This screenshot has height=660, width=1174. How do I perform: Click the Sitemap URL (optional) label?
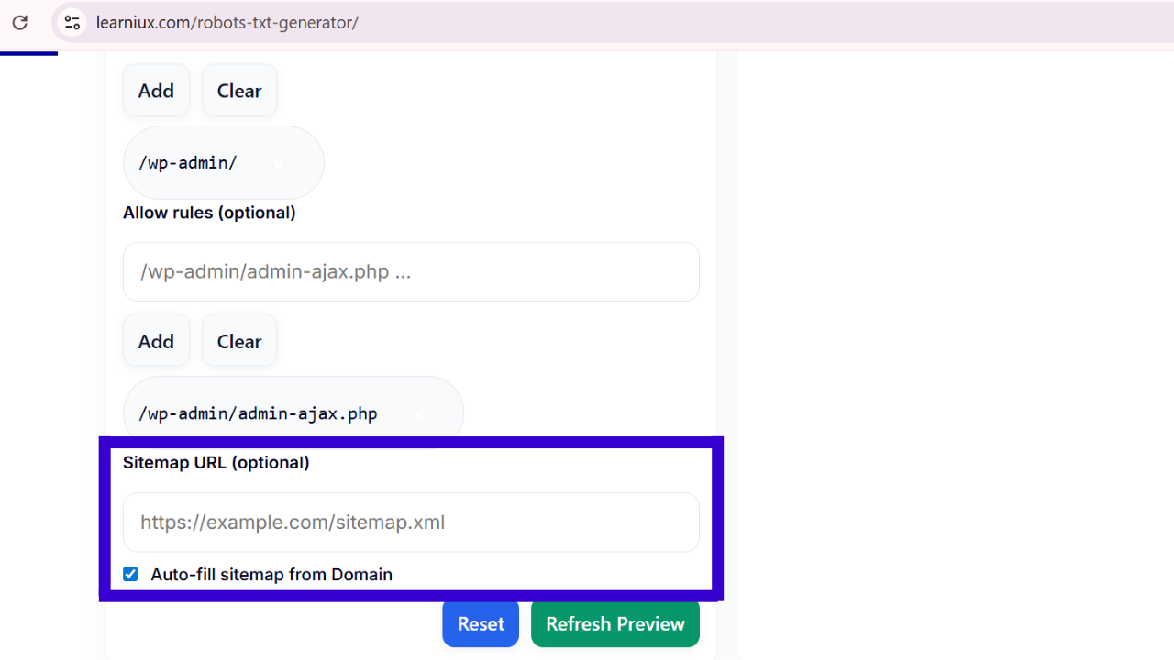pyautogui.click(x=216, y=463)
